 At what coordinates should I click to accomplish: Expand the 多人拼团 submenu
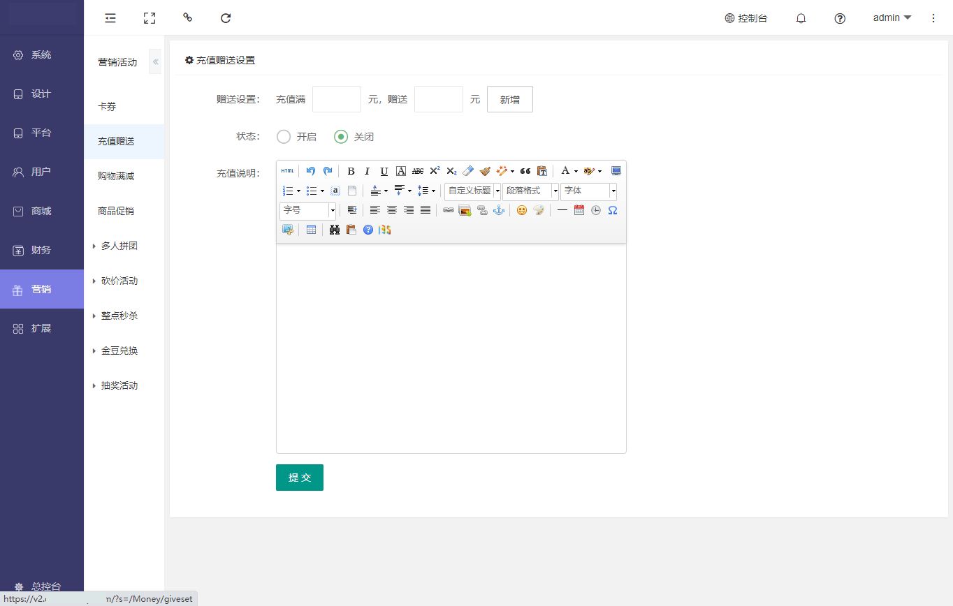click(x=119, y=246)
